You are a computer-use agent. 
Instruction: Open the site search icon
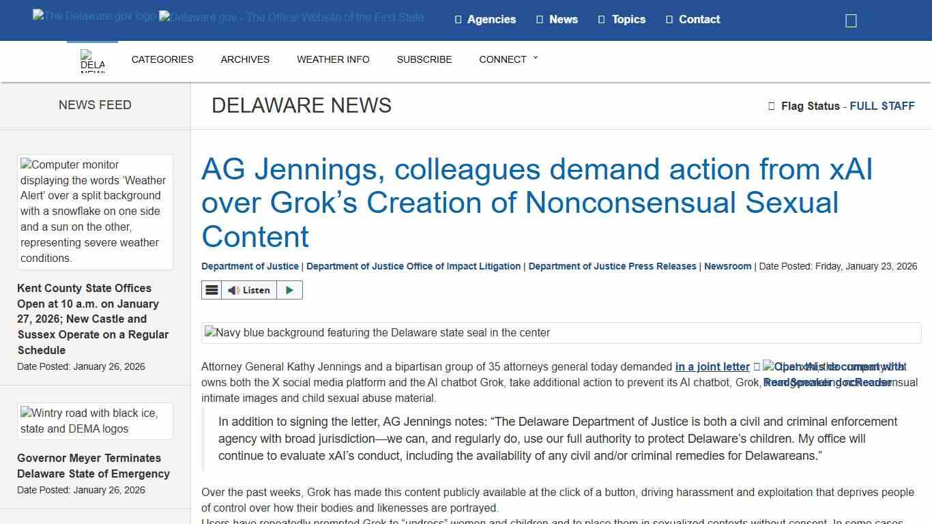click(x=850, y=20)
